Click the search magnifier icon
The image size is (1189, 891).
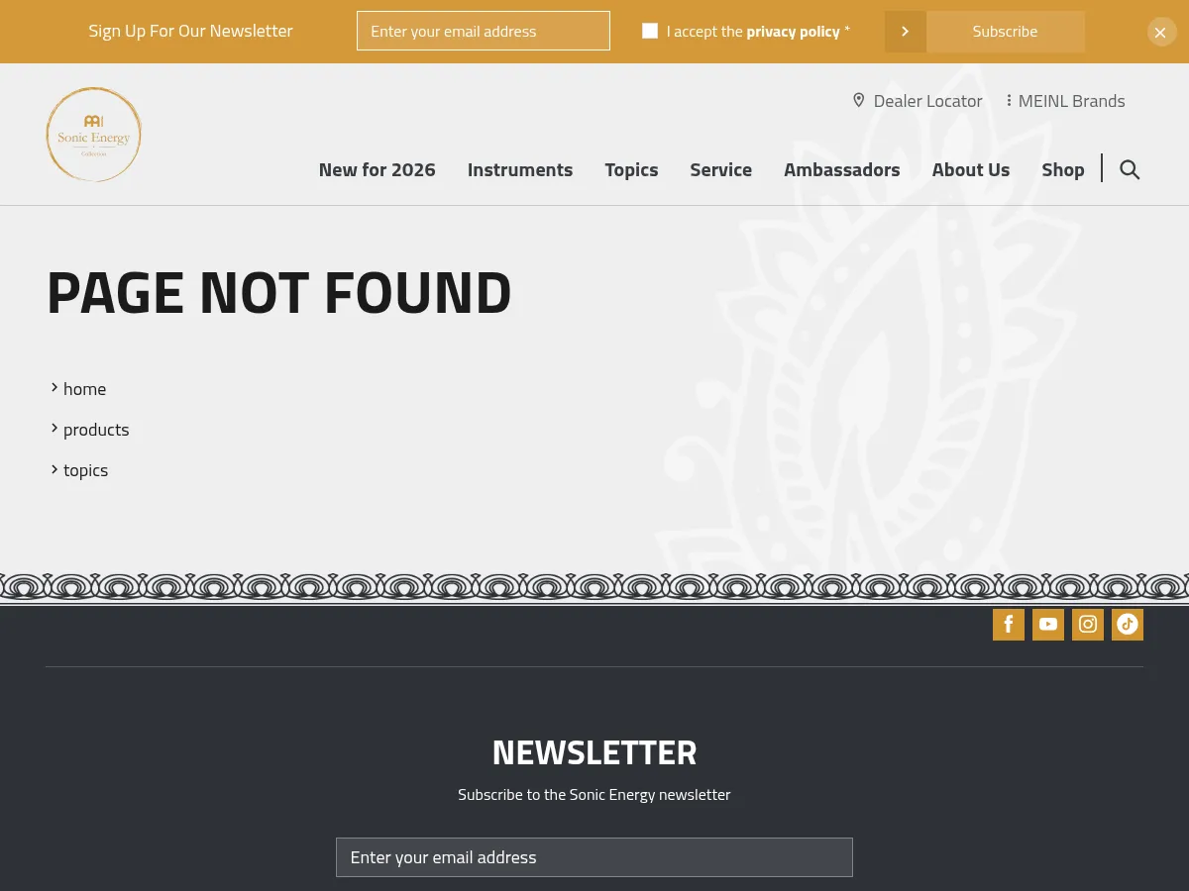pos(1130,169)
